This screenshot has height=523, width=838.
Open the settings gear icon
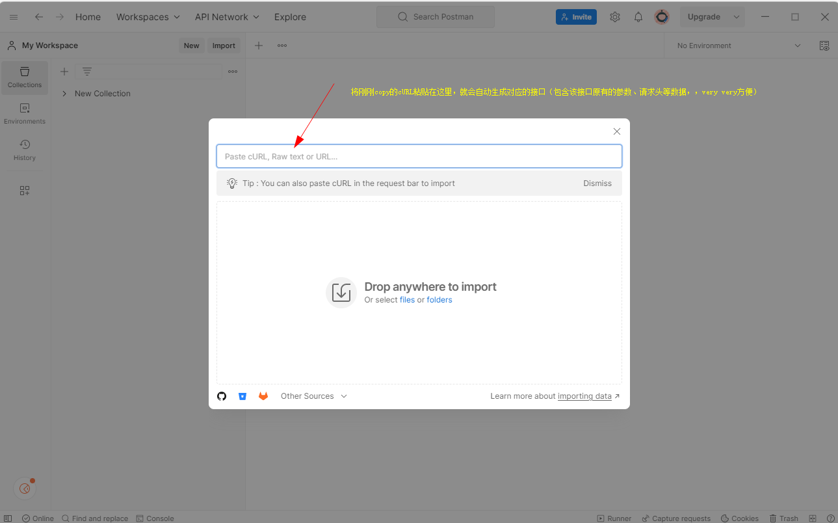coord(615,17)
